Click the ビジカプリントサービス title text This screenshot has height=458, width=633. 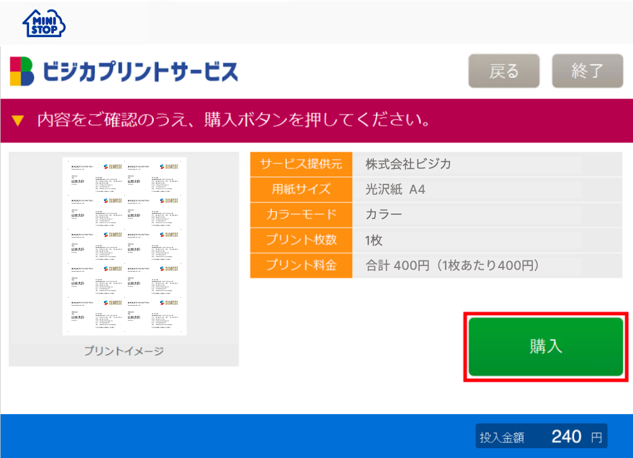click(x=140, y=72)
